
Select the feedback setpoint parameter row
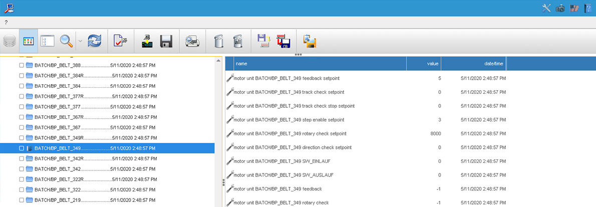366,78
